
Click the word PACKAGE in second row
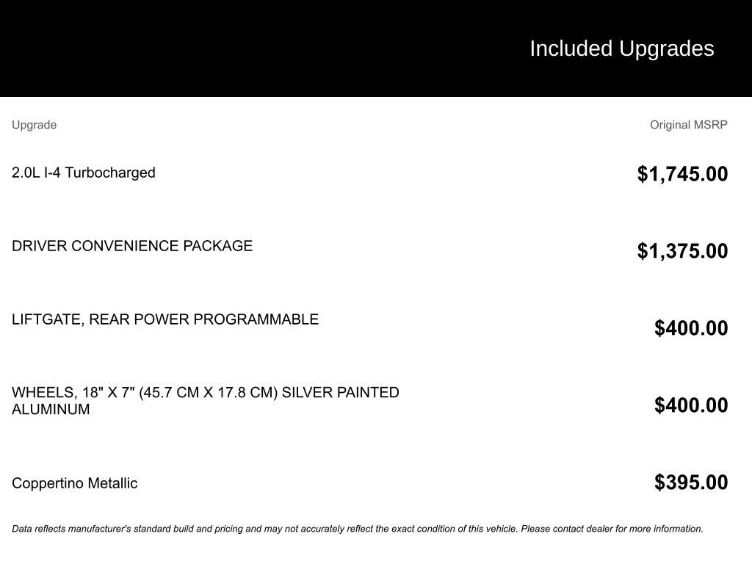[x=217, y=245]
